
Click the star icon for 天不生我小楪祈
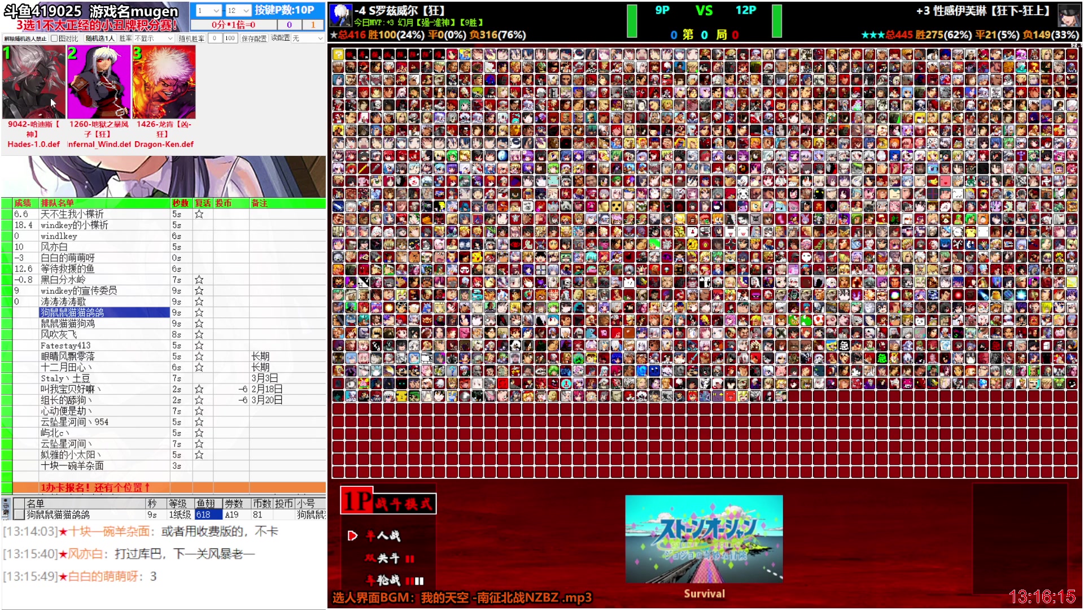pyautogui.click(x=199, y=214)
